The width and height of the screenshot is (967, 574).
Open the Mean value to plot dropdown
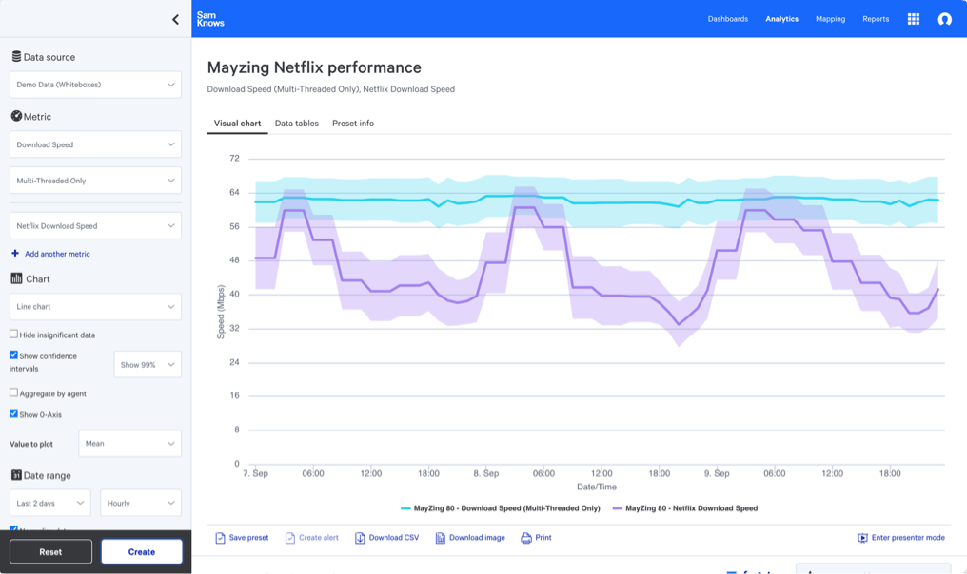pos(130,444)
